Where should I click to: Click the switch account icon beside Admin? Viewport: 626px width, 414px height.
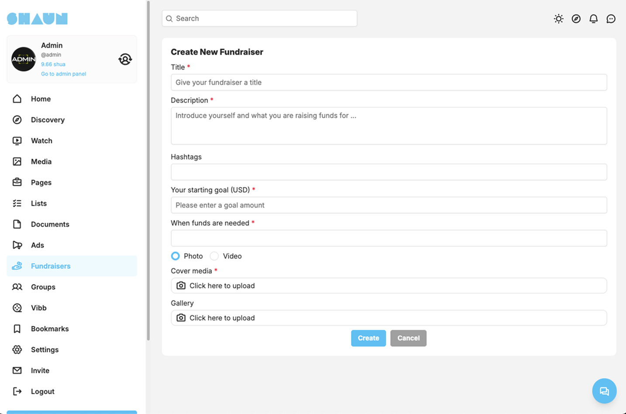[x=125, y=59]
